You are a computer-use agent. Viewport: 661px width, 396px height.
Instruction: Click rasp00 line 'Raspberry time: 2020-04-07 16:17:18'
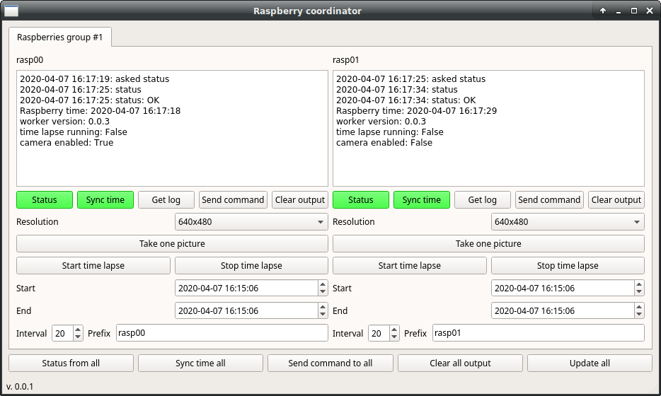coord(100,111)
